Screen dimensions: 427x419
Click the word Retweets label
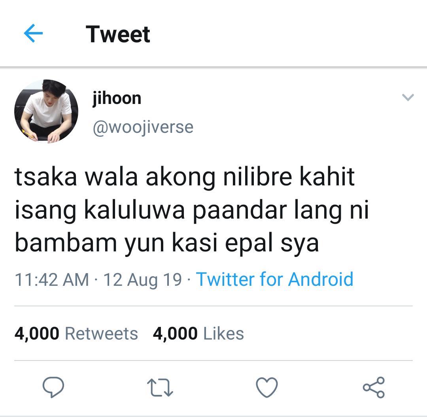point(101,334)
